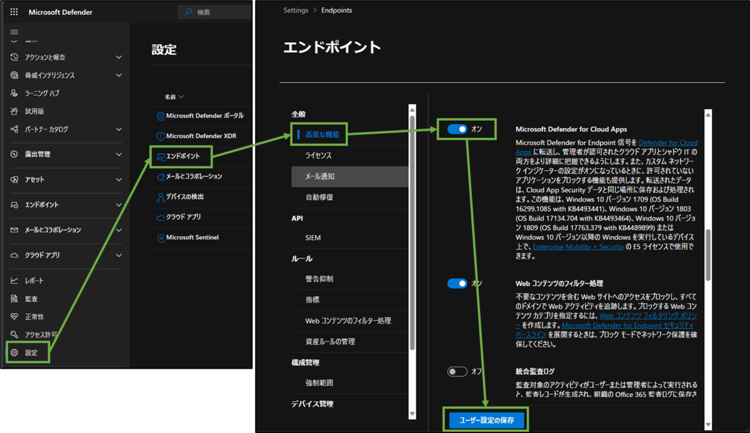The height and width of the screenshot is (433, 750).
Task: Open 強制範囲 under 構成管理
Action: pyautogui.click(x=319, y=382)
